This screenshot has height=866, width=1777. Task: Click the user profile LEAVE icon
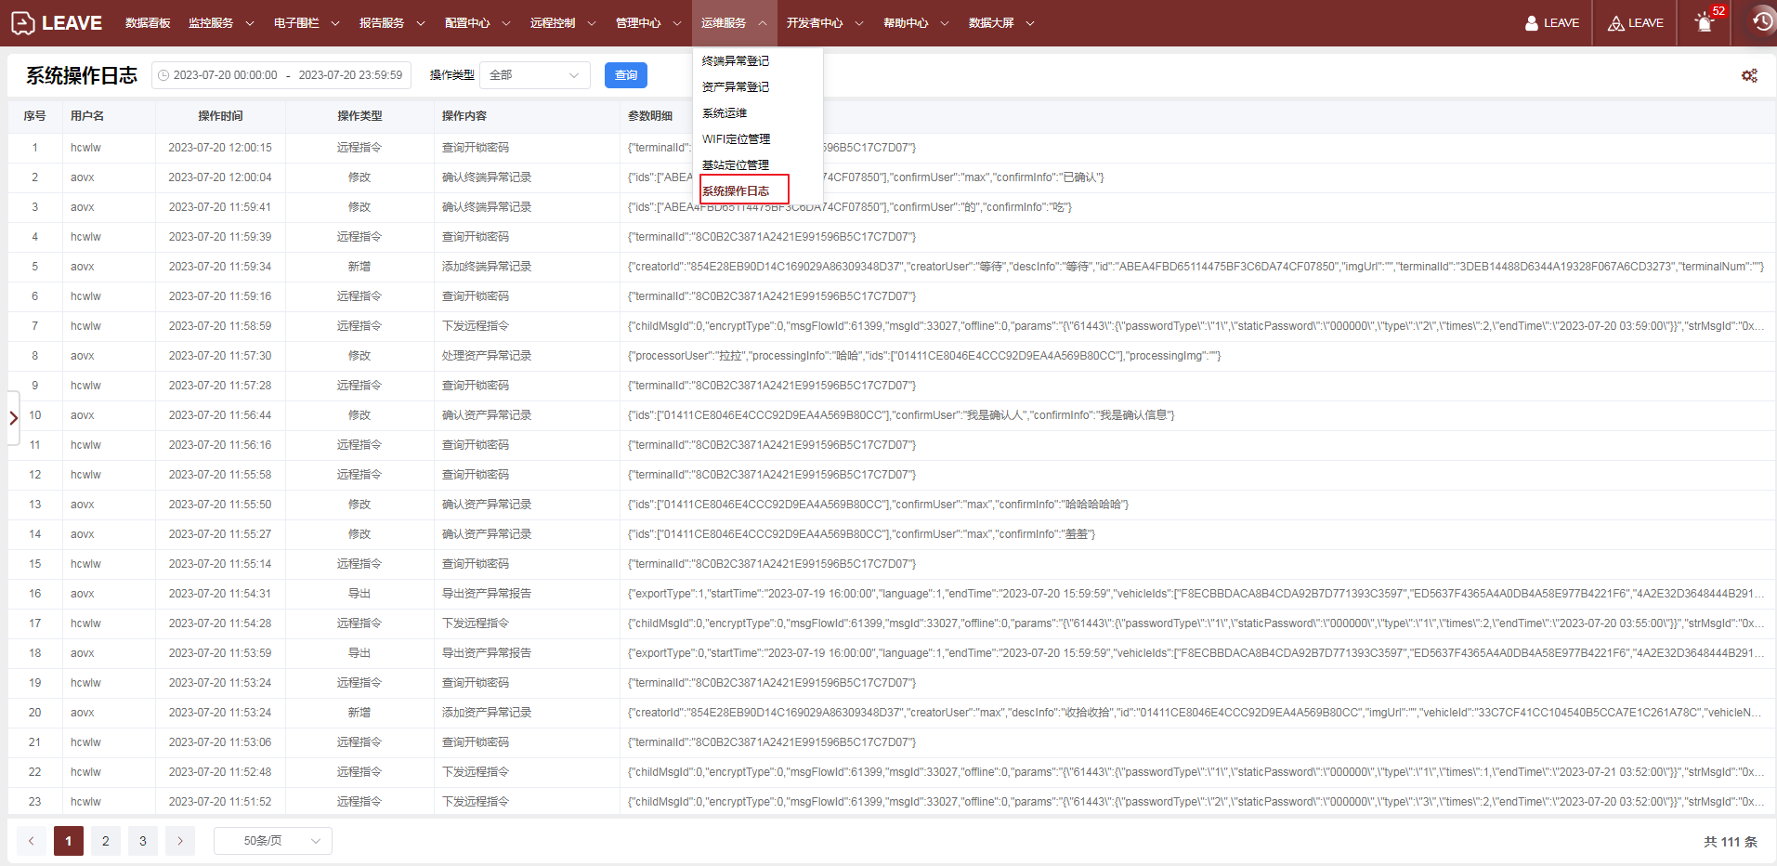coord(1531,23)
